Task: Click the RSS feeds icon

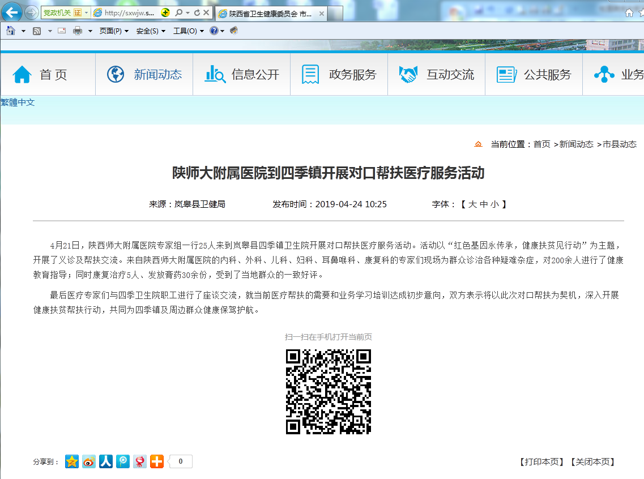Action: [37, 31]
